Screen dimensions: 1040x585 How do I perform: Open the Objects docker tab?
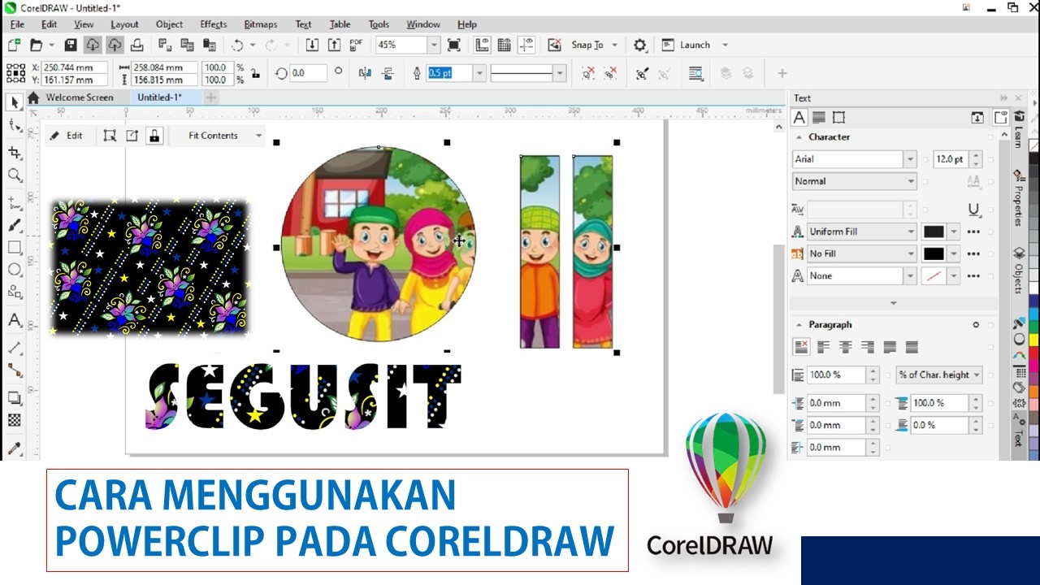[1017, 271]
